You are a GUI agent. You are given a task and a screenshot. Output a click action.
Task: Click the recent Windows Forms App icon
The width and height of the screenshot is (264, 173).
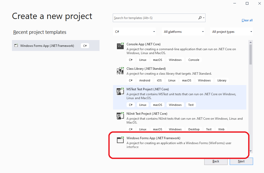click(x=16, y=45)
